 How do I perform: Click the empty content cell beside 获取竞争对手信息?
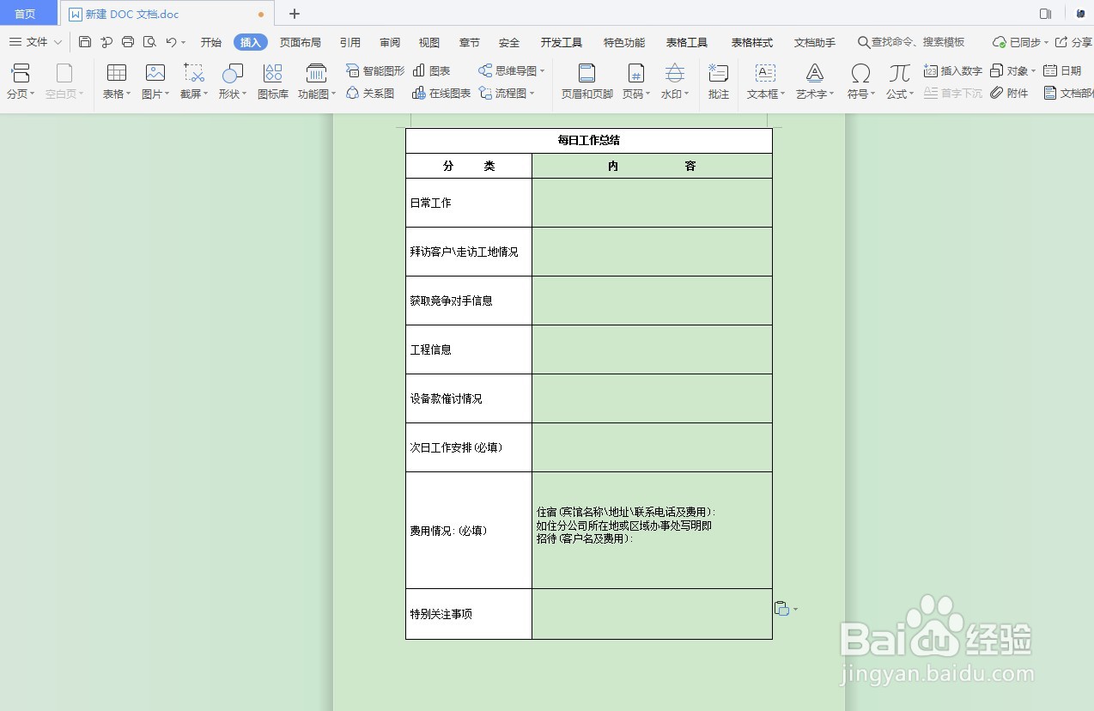point(652,301)
